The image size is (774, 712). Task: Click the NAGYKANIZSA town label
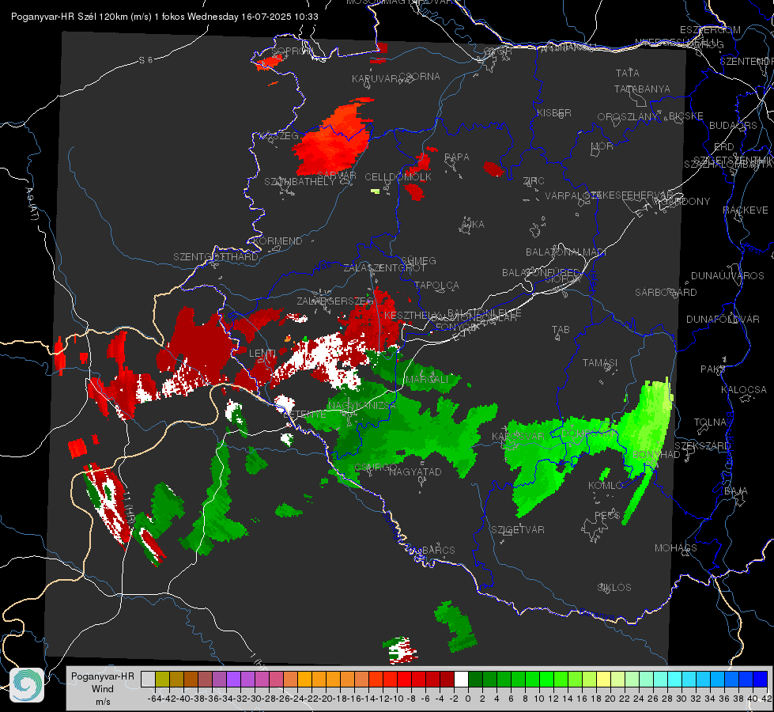click(x=362, y=405)
